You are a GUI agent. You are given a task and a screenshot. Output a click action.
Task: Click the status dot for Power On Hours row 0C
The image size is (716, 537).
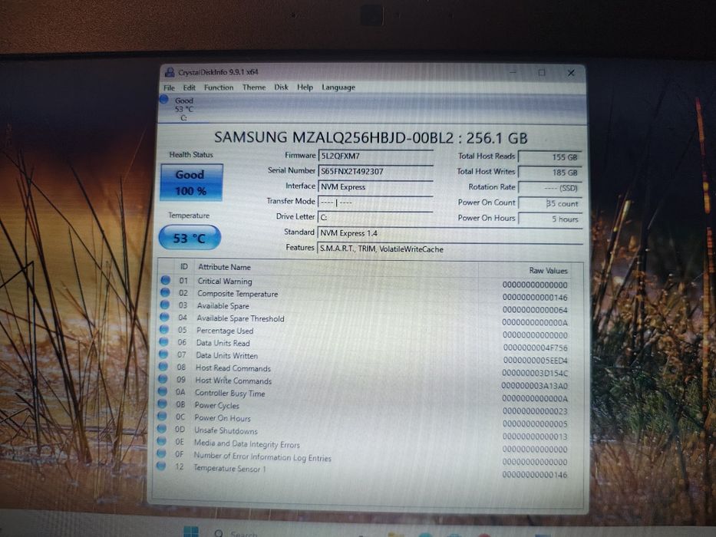[x=162, y=416]
